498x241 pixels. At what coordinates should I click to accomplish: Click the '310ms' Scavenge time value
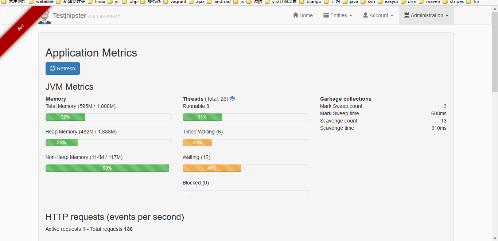click(439, 128)
